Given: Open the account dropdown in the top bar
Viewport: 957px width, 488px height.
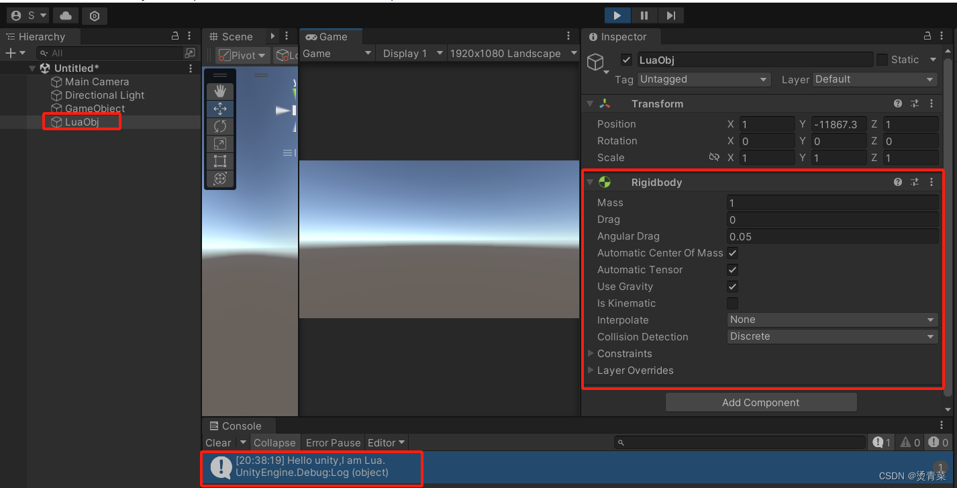Looking at the screenshot, I should tap(30, 15).
